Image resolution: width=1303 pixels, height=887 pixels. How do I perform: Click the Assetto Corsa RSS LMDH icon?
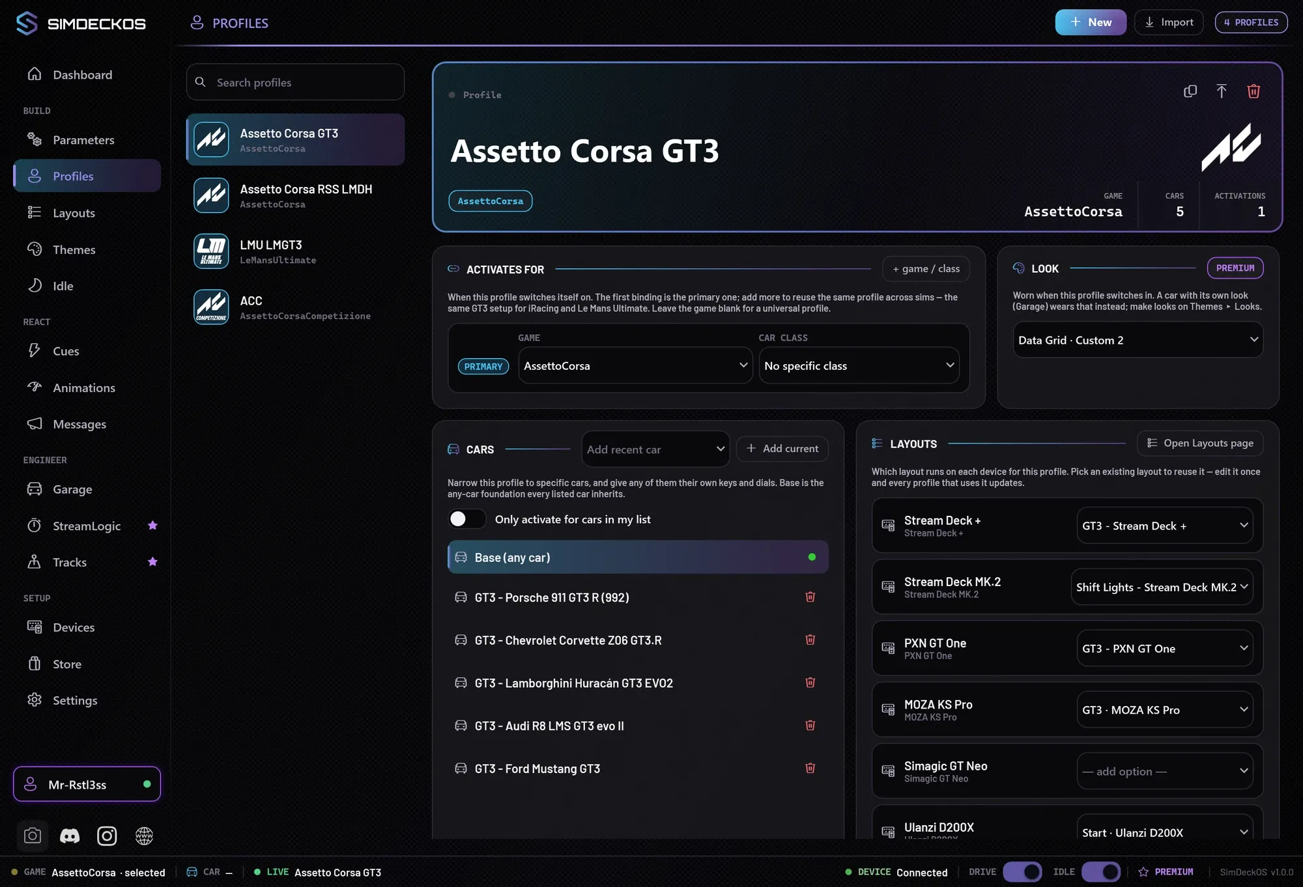[x=211, y=195]
